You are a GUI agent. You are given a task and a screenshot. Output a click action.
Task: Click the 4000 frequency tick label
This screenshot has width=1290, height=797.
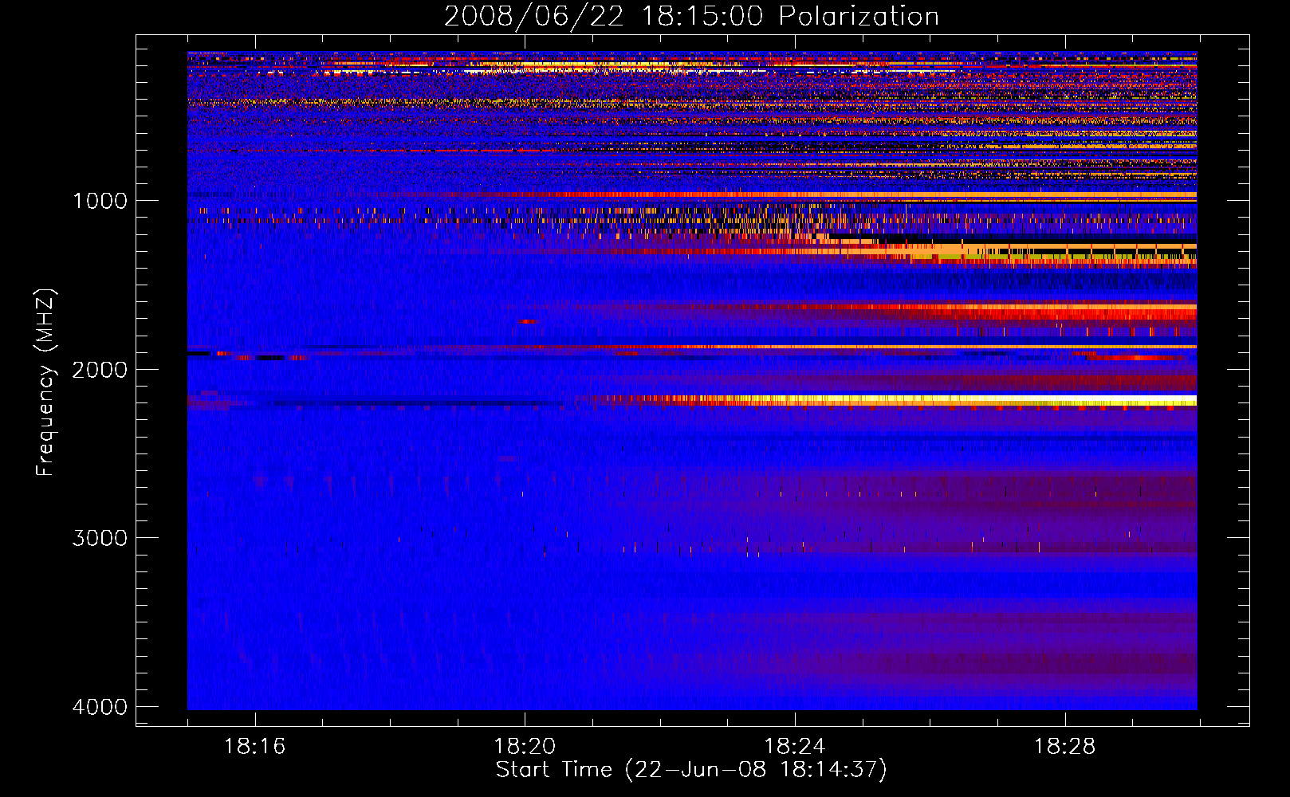coord(100,707)
